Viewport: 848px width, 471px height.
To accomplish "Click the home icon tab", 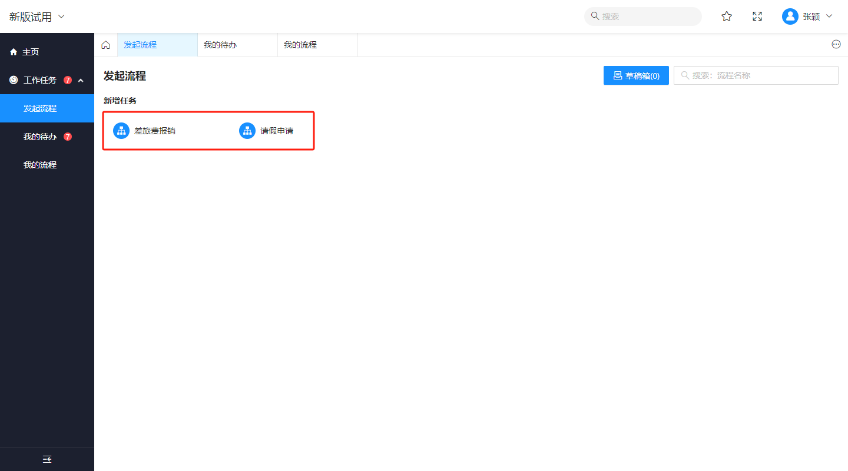I will coord(106,45).
